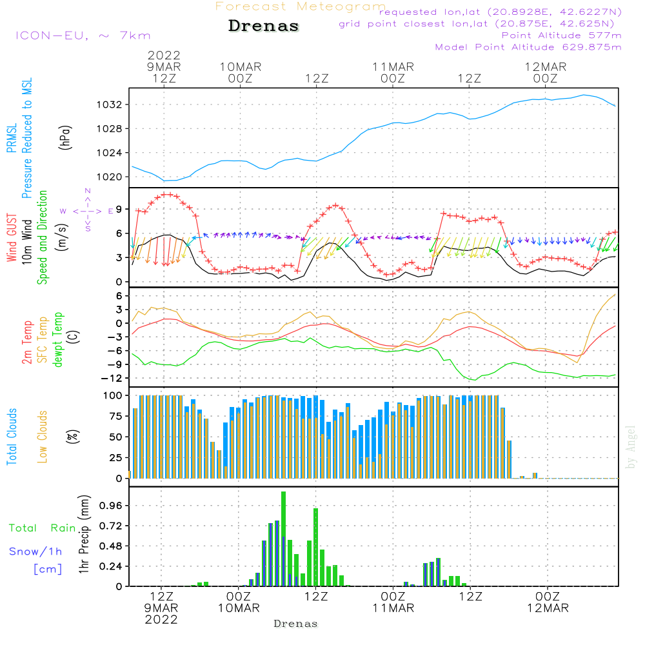The width and height of the screenshot is (645, 645).
Task: Select the '(hPa)' unit label
Action: tap(65, 137)
